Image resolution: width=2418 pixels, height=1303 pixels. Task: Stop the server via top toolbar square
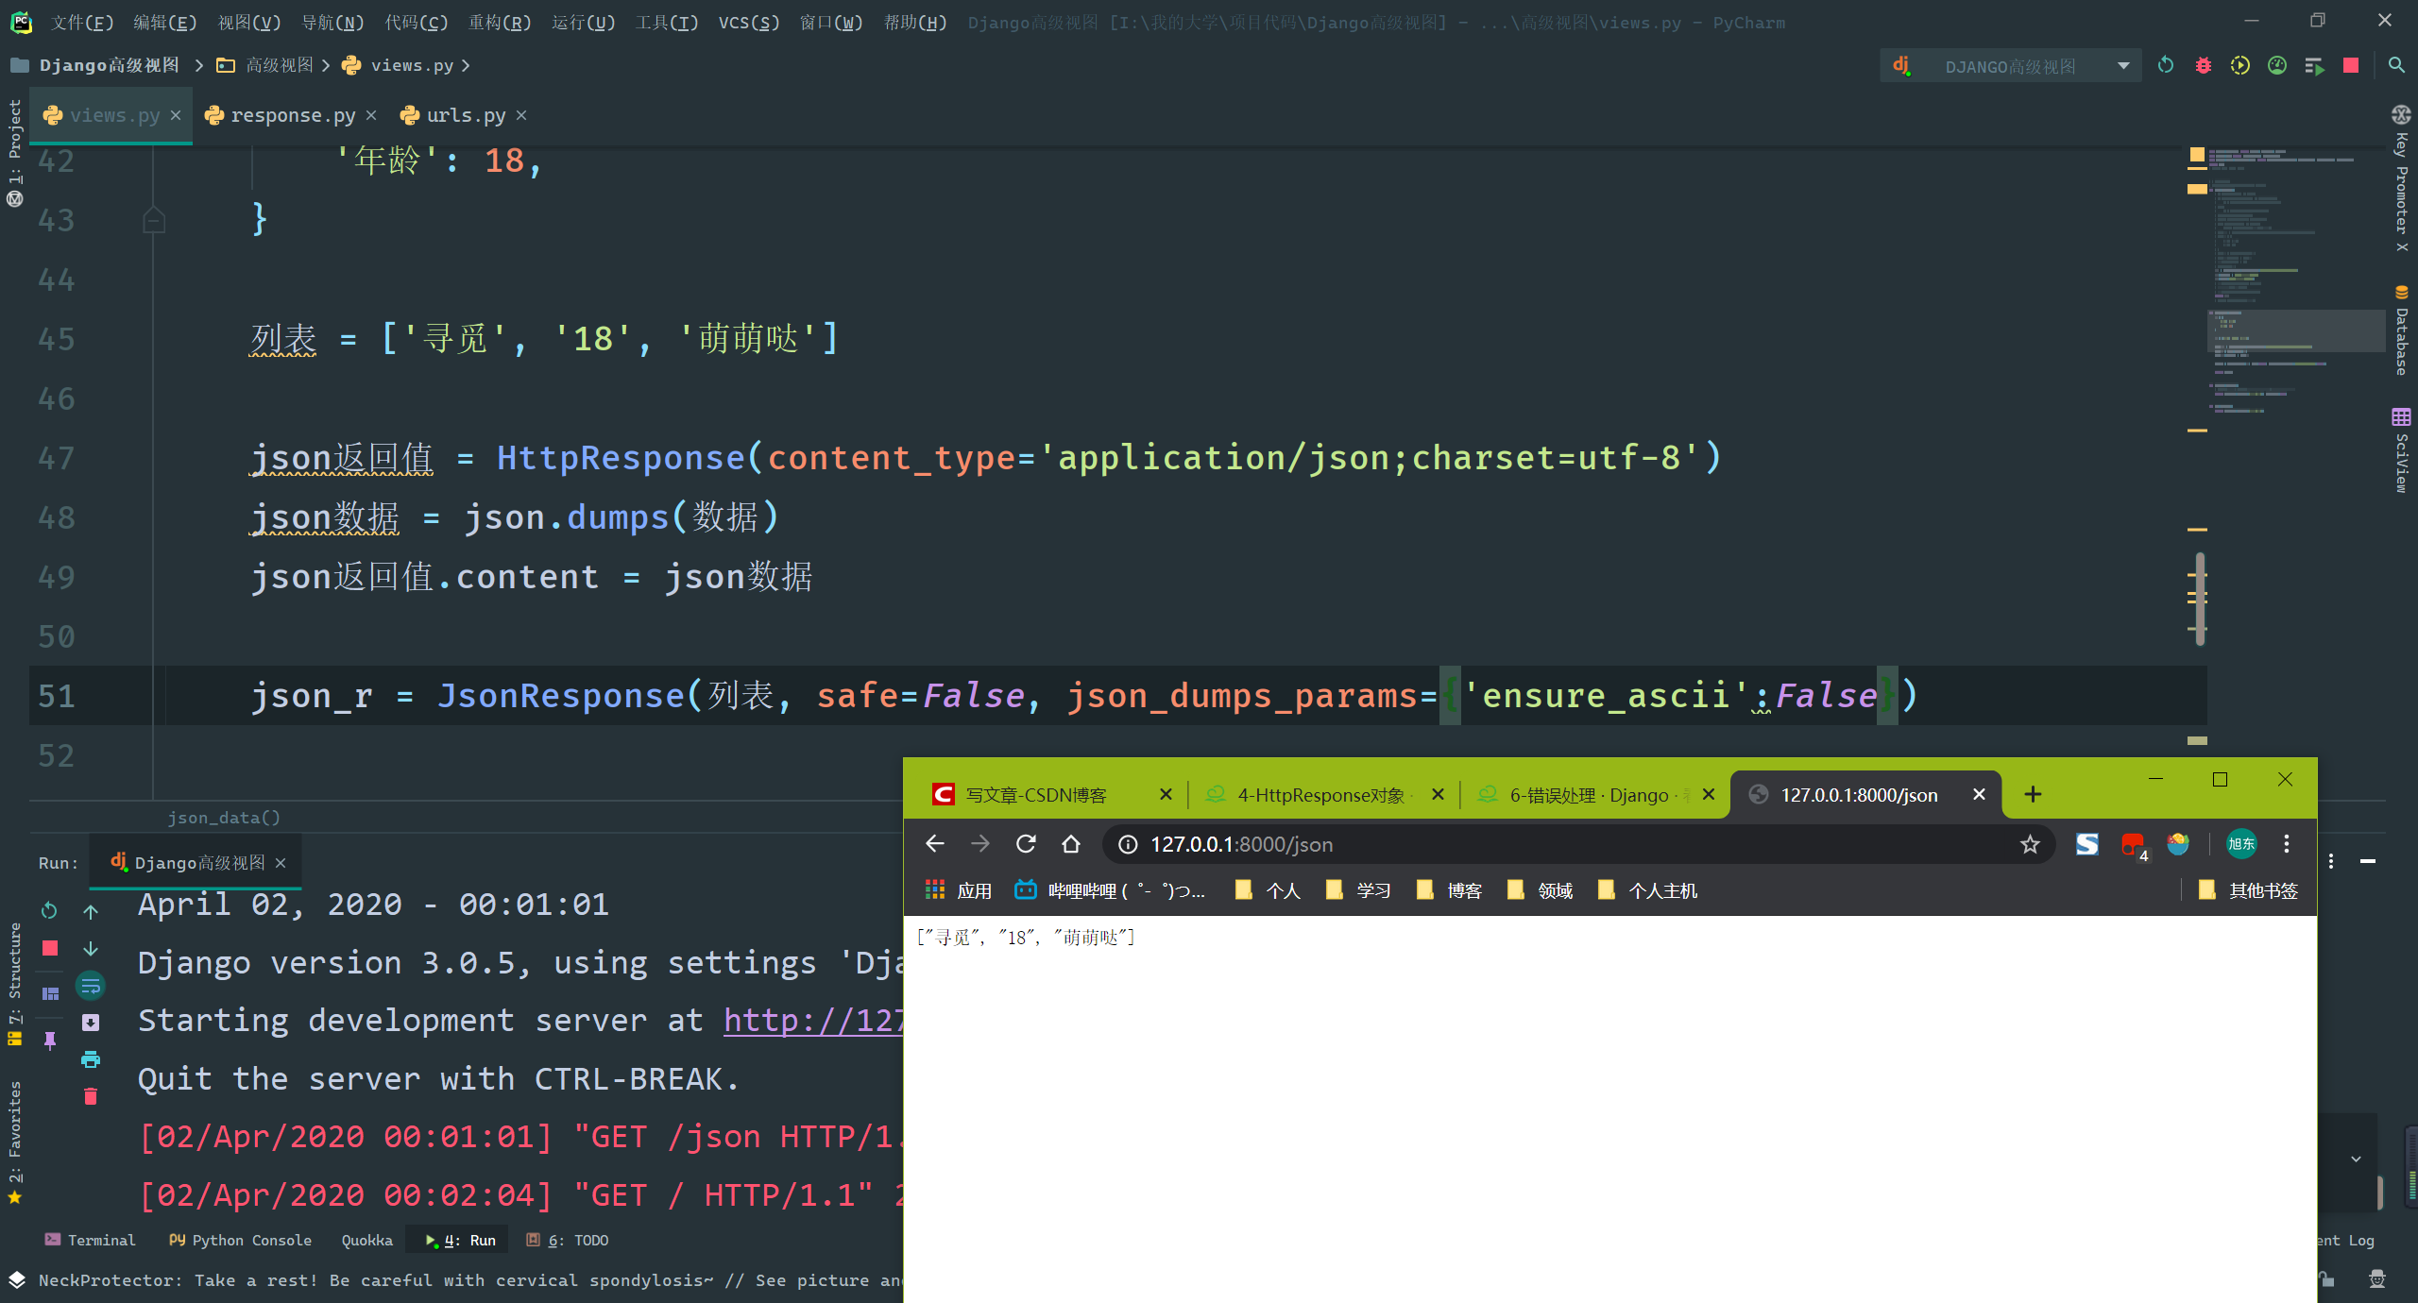[2351, 65]
